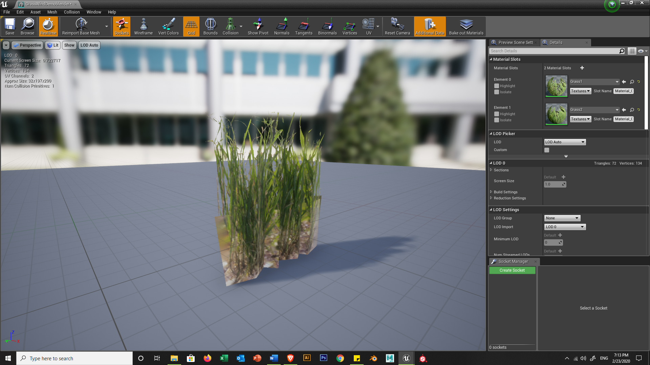650x365 pixels.
Task: Click Reimport Base Mesh icon
Action: (81, 26)
